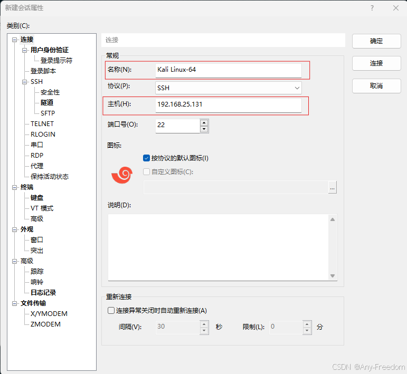Click the 主机 field with 192.168.25.131
Image resolution: width=407 pixels, height=374 pixels.
click(x=229, y=105)
